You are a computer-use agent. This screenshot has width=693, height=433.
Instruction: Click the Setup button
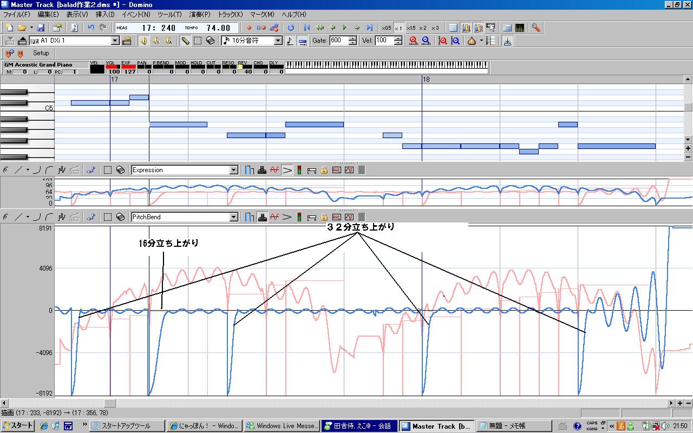(x=41, y=53)
